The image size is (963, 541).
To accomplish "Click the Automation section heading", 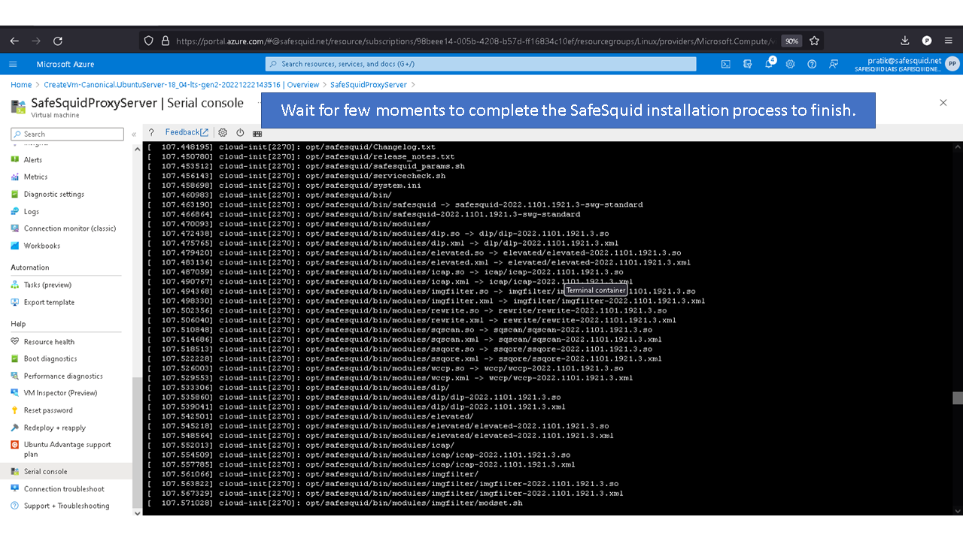I will tap(30, 267).
